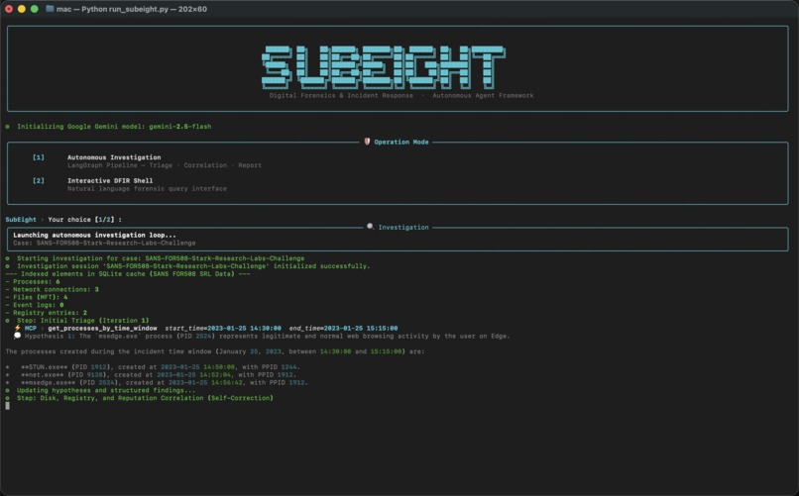Click start_time value '2023-01-25 14:30:00'
The image size is (799, 496).
[x=244, y=328]
